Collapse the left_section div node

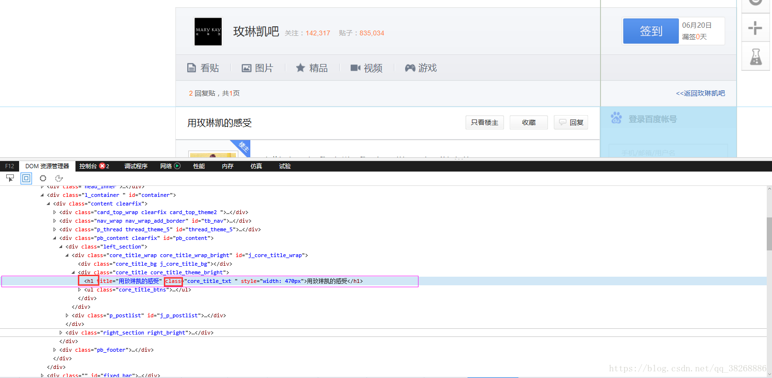pyautogui.click(x=61, y=247)
